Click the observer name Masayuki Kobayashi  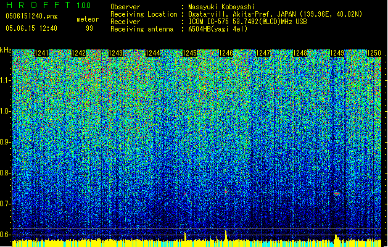click(x=221, y=7)
